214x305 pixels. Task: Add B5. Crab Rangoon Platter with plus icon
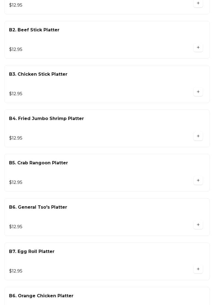[198, 181]
